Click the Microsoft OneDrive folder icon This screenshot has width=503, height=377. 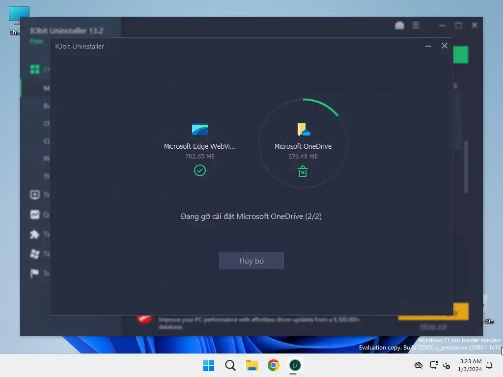pyautogui.click(x=303, y=130)
